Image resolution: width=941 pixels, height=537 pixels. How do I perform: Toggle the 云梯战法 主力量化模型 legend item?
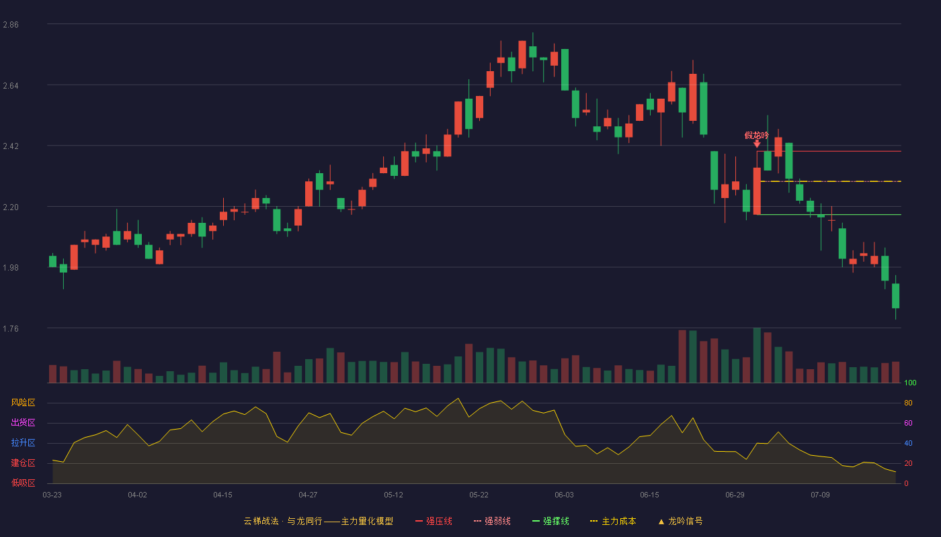click(318, 521)
